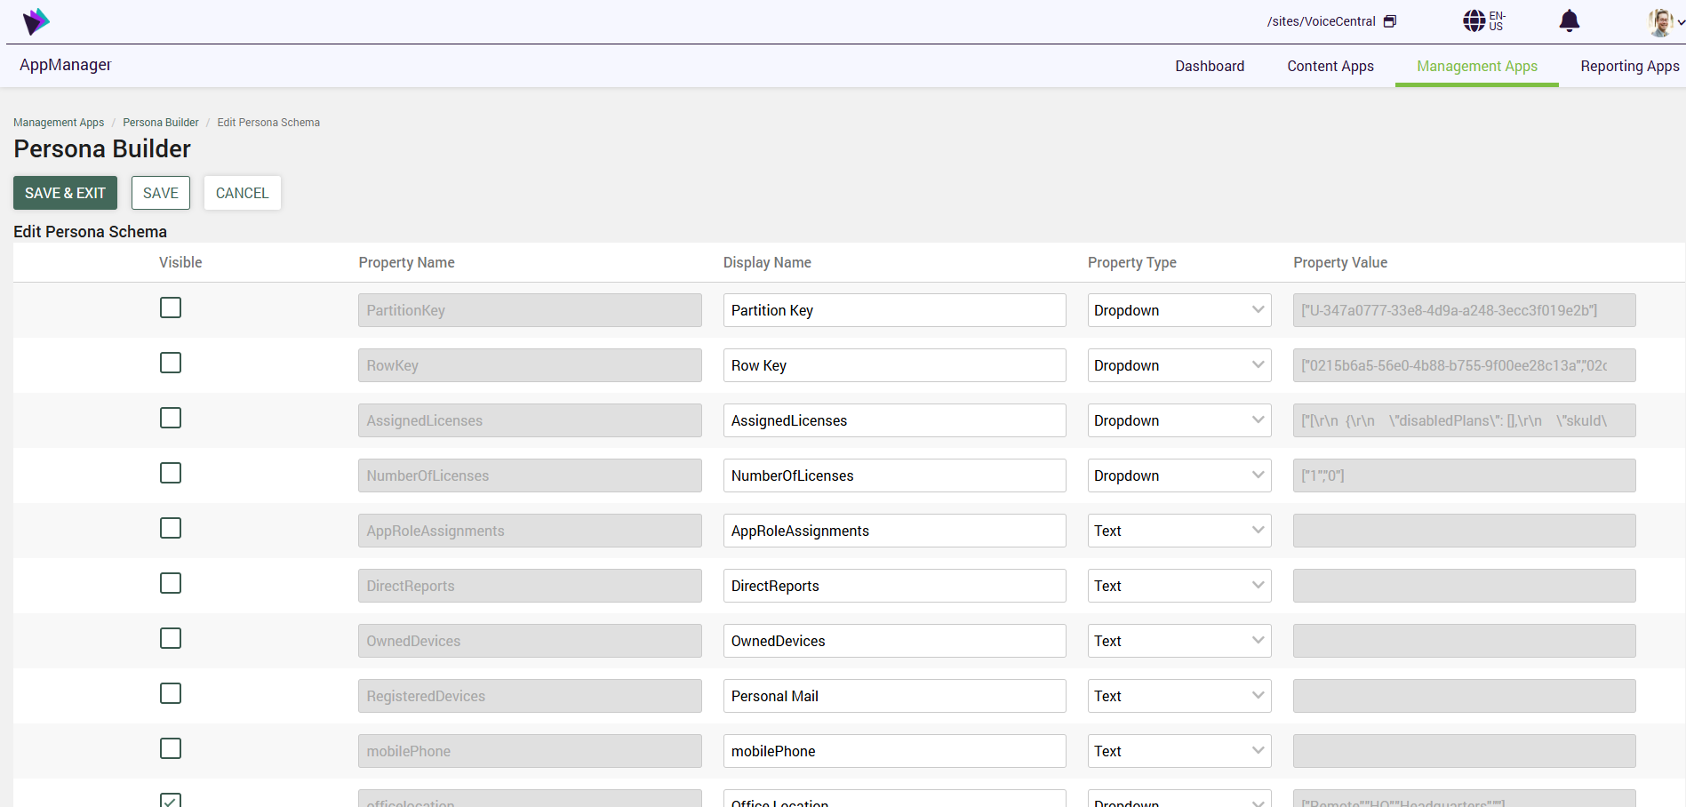This screenshot has width=1686, height=807.
Task: Open the Reporting Apps tab
Action: pyautogui.click(x=1629, y=67)
